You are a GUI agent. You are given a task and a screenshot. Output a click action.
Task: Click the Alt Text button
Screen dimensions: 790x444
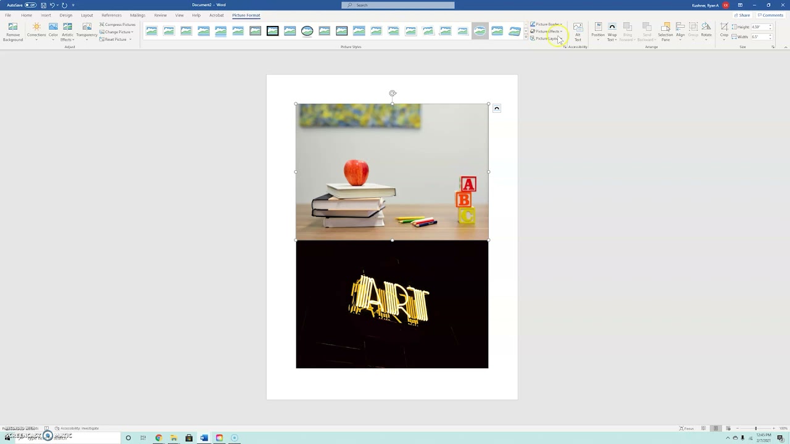pos(578,33)
